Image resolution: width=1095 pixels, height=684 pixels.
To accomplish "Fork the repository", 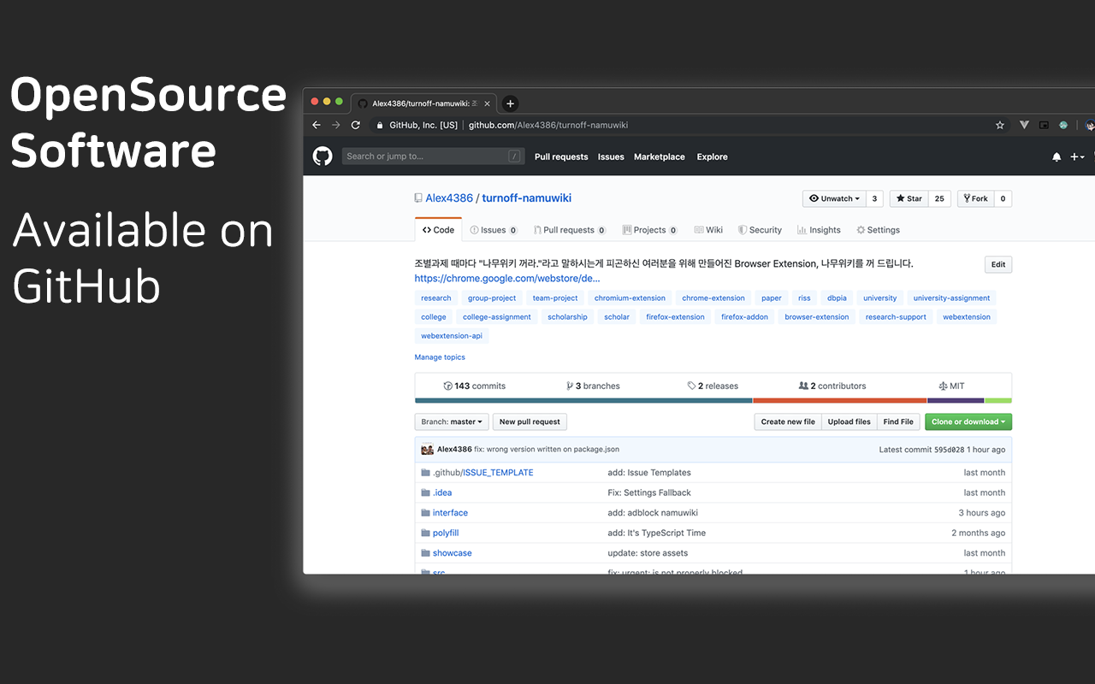I will 975,198.
